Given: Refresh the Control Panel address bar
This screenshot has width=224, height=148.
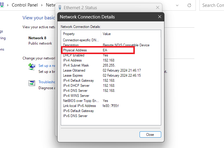Looking at the screenshot, I should (x=189, y=5).
